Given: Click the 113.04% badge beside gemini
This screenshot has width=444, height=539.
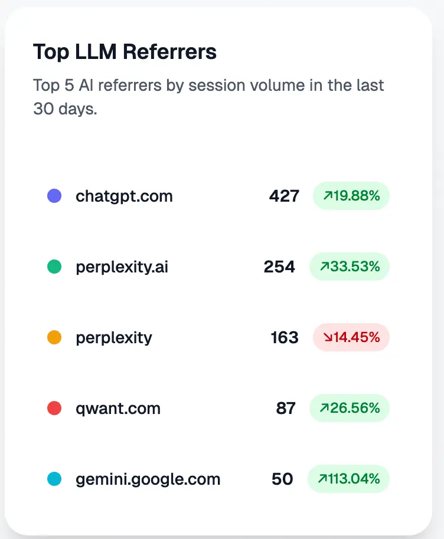Looking at the screenshot, I should 348,479.
